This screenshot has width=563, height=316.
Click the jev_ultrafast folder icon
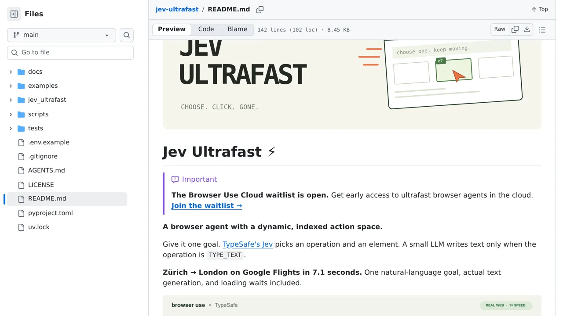[21, 100]
